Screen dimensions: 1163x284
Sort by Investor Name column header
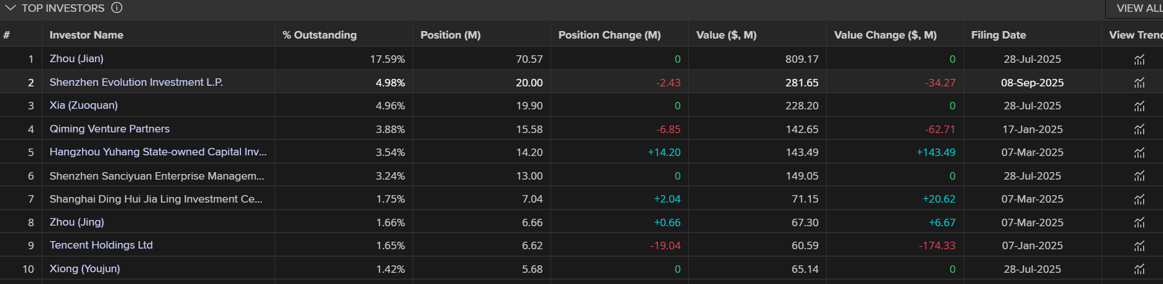[86, 35]
